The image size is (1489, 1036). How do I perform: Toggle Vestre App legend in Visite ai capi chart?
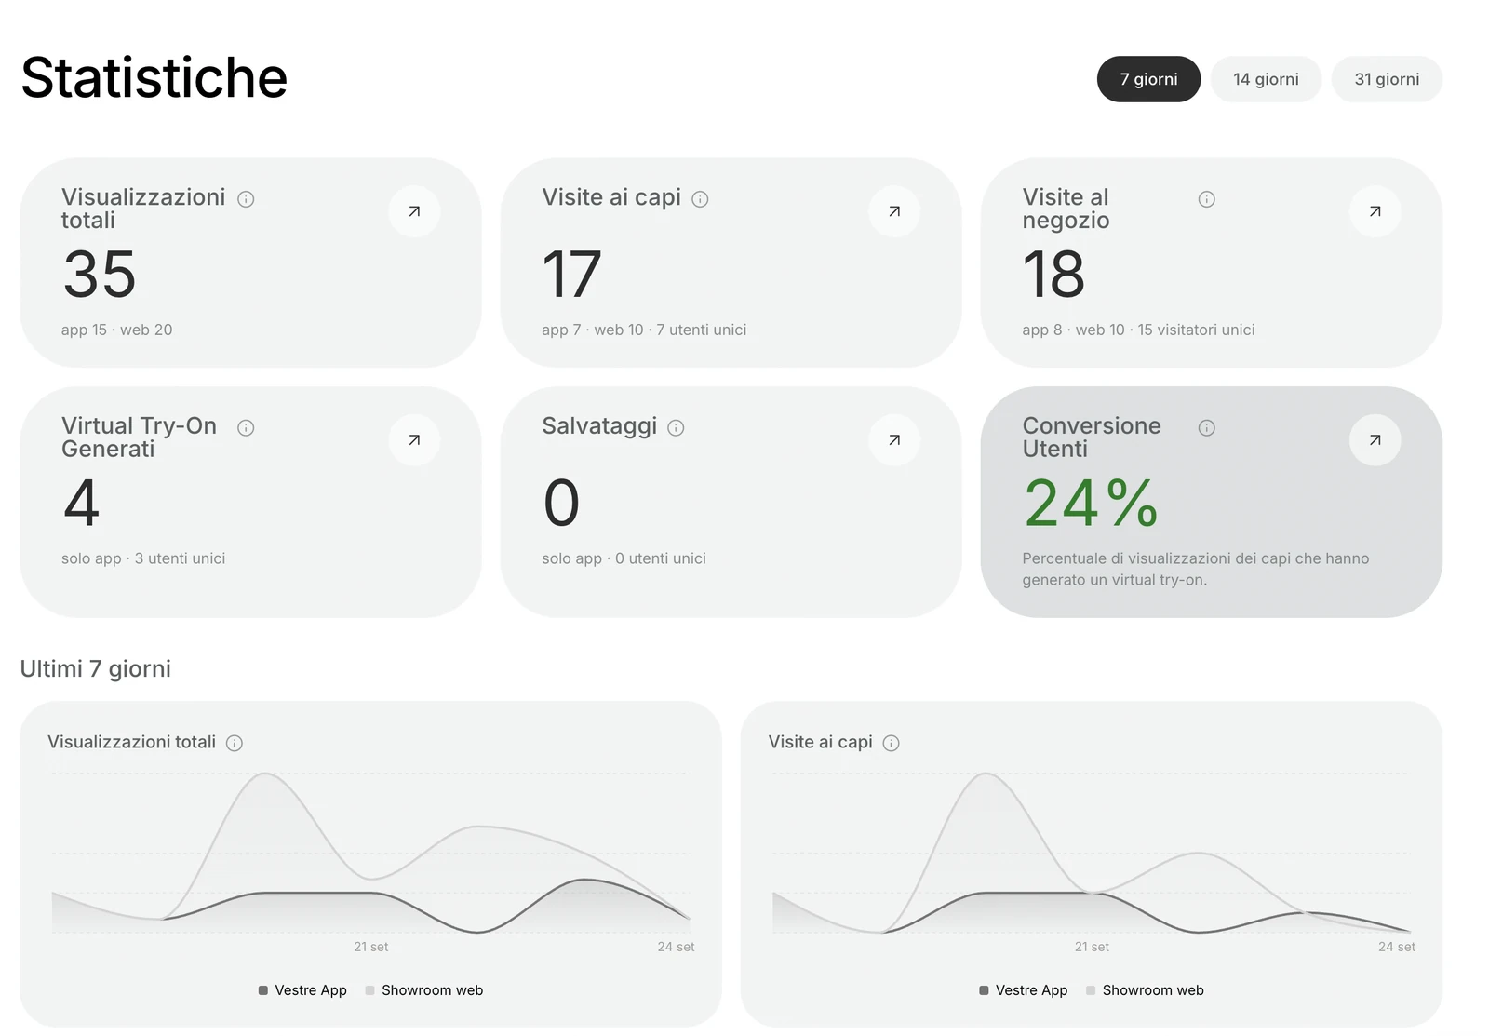click(1024, 990)
